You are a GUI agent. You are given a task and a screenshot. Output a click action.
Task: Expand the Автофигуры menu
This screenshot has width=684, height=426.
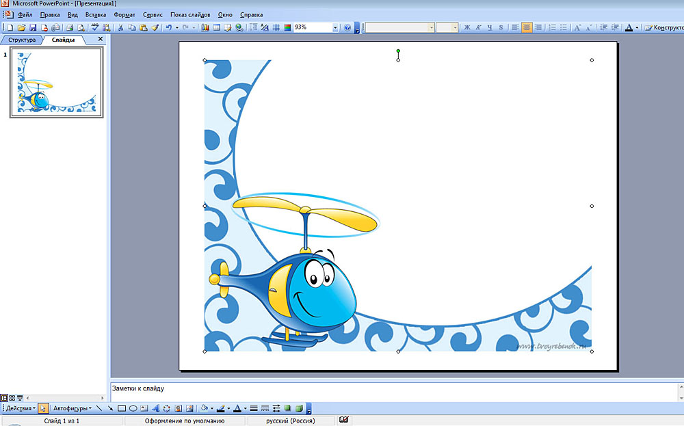pos(73,408)
